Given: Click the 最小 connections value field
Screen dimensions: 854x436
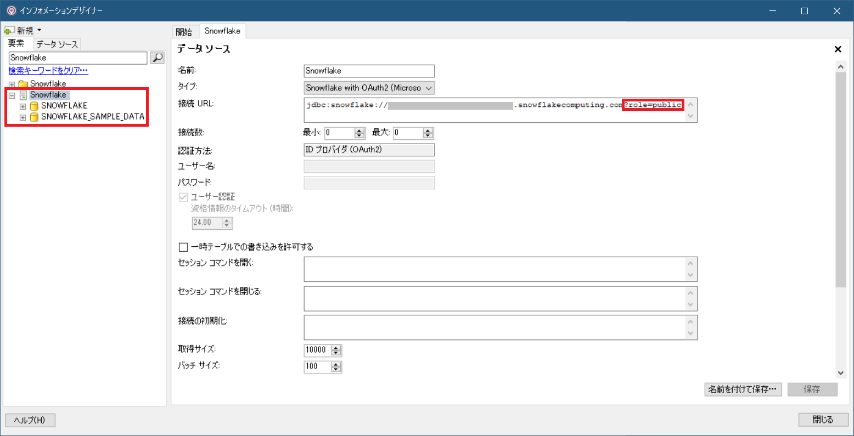Looking at the screenshot, I should [340, 133].
